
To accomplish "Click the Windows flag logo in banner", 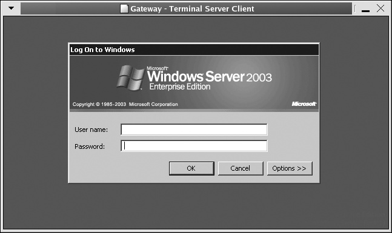I will tap(130, 77).
